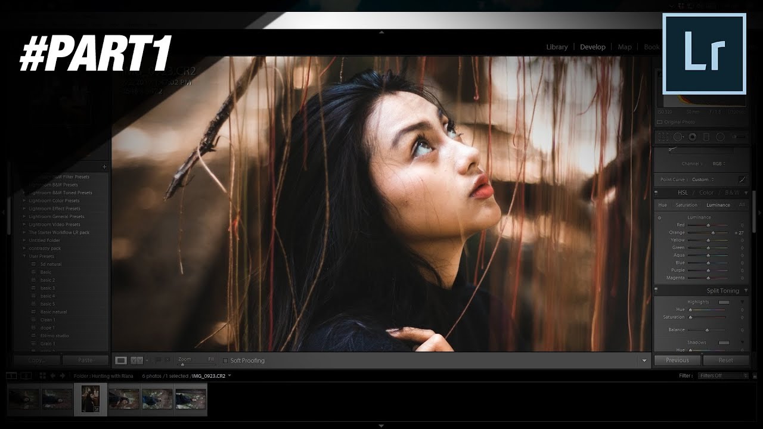Image resolution: width=763 pixels, height=429 pixels.
Task: Select the Crop Overlay tool
Action: 663,137
